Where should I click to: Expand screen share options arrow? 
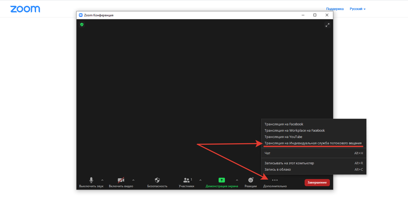pyautogui.click(x=237, y=180)
